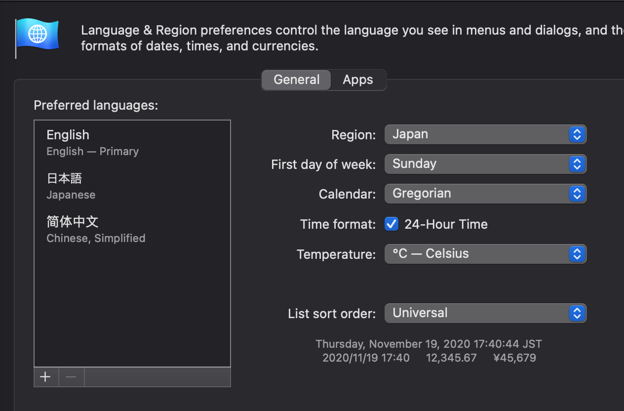Click the First day of week arrows
This screenshot has height=411, width=624.
(577, 164)
